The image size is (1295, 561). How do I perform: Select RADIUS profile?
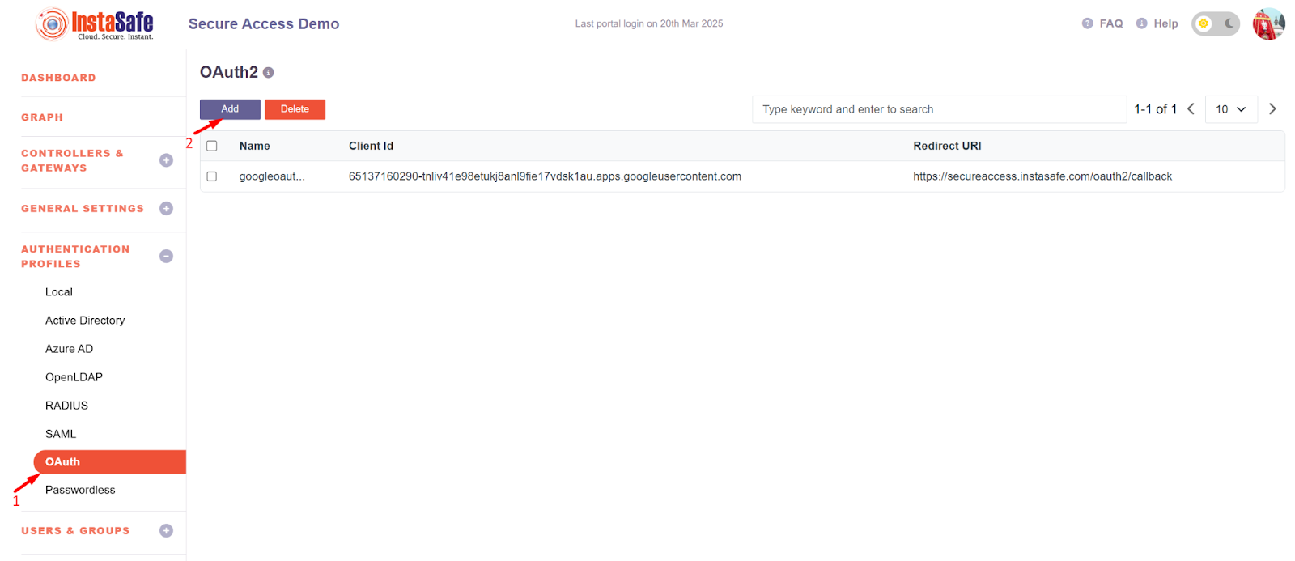(66, 406)
